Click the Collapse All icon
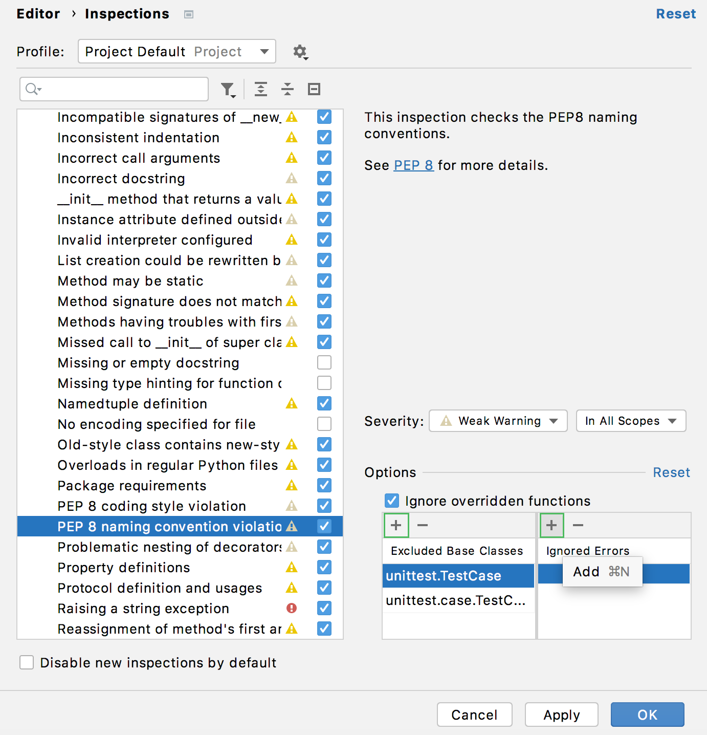 288,90
